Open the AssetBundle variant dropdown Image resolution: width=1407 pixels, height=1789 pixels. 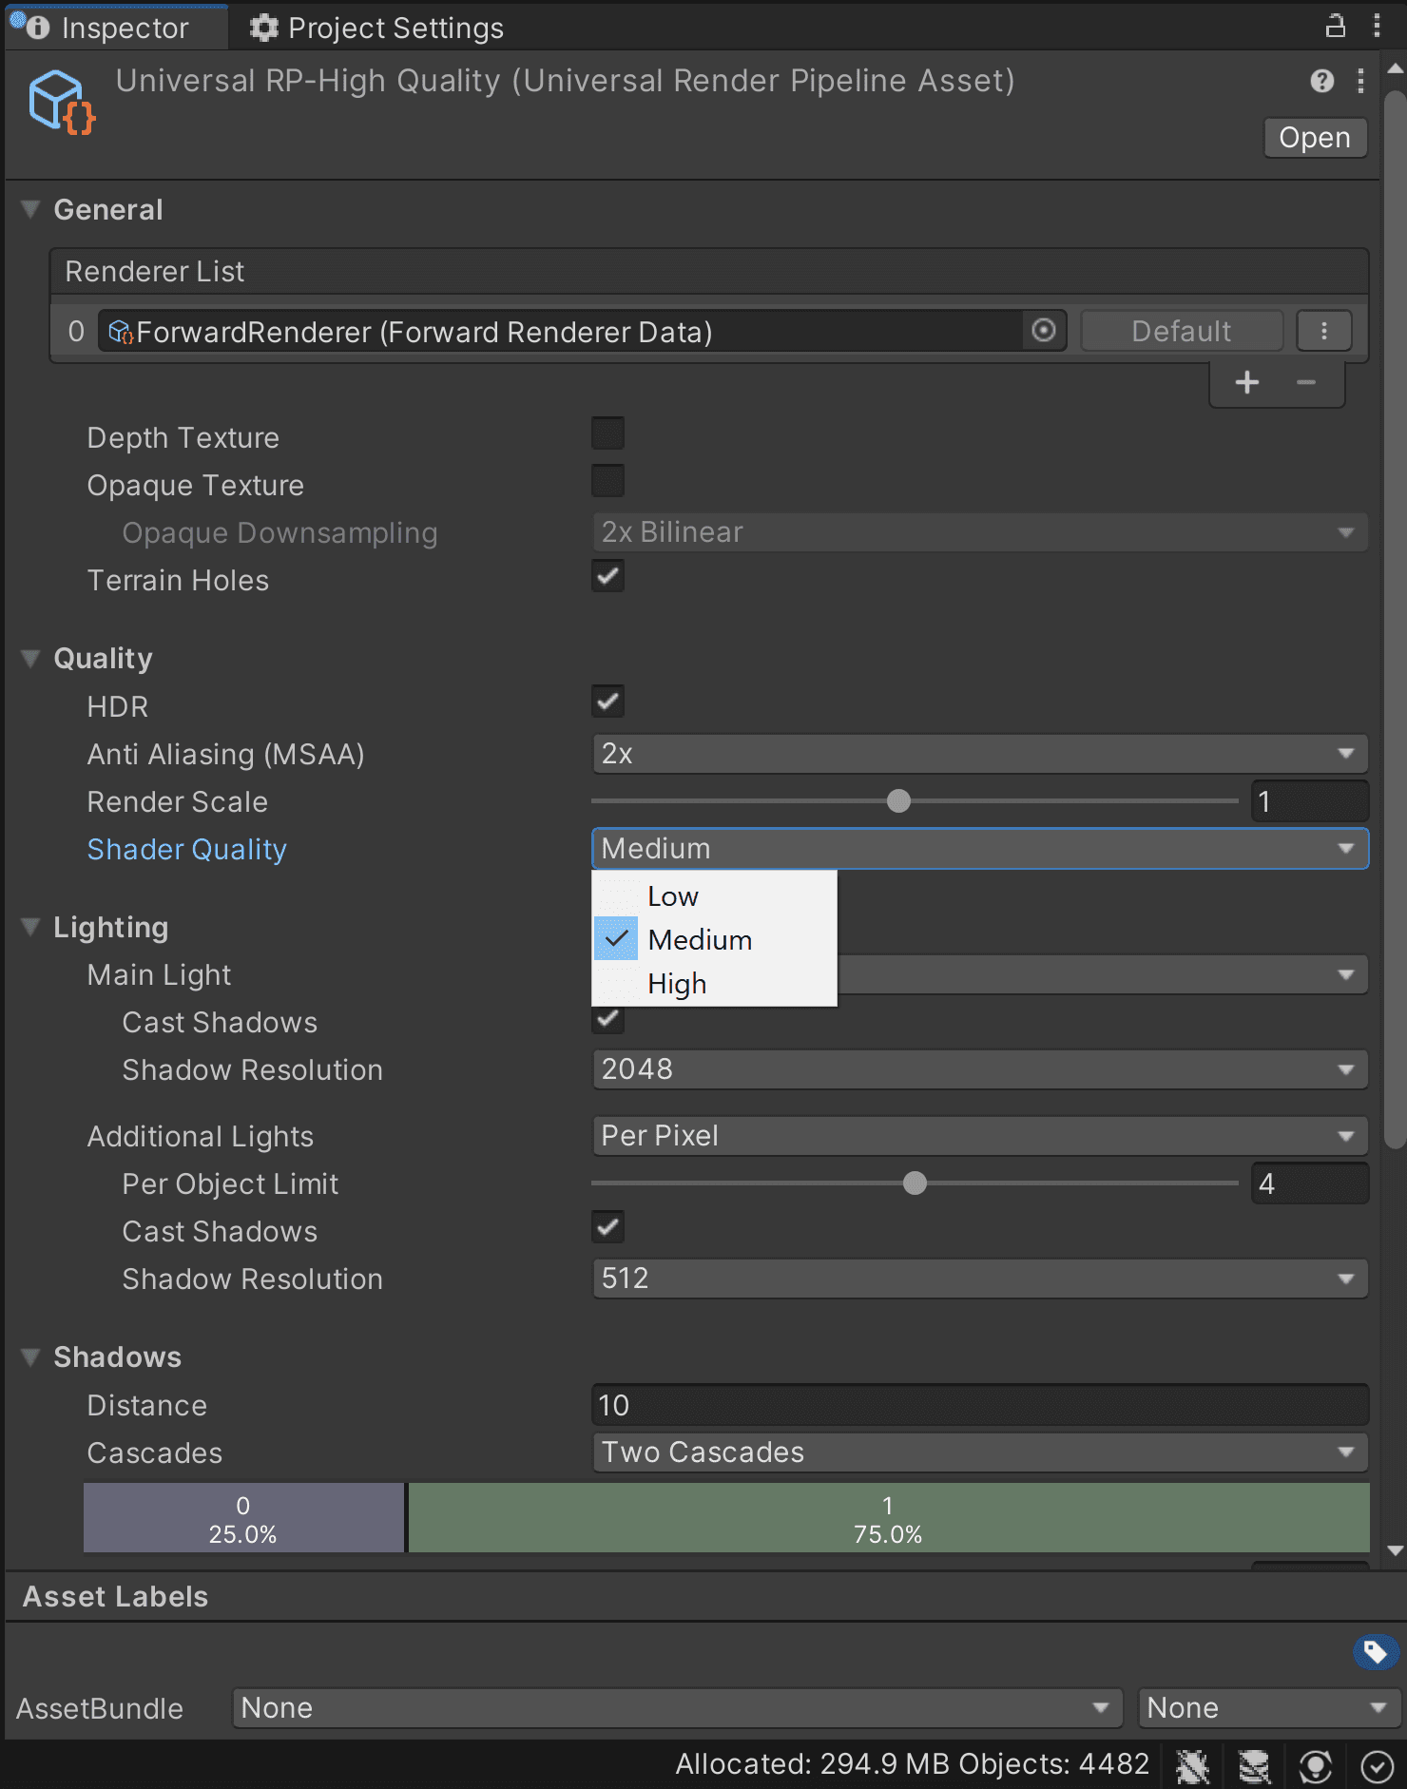[1270, 1708]
